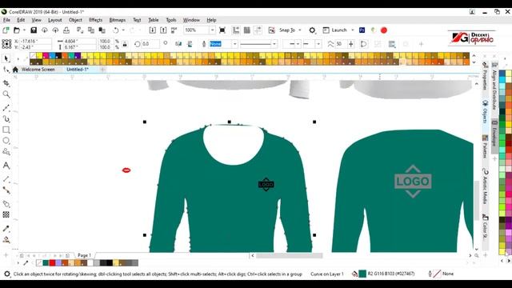Image resolution: width=512 pixels, height=288 pixels.
Task: Click the Import icon
Action: [152, 30]
